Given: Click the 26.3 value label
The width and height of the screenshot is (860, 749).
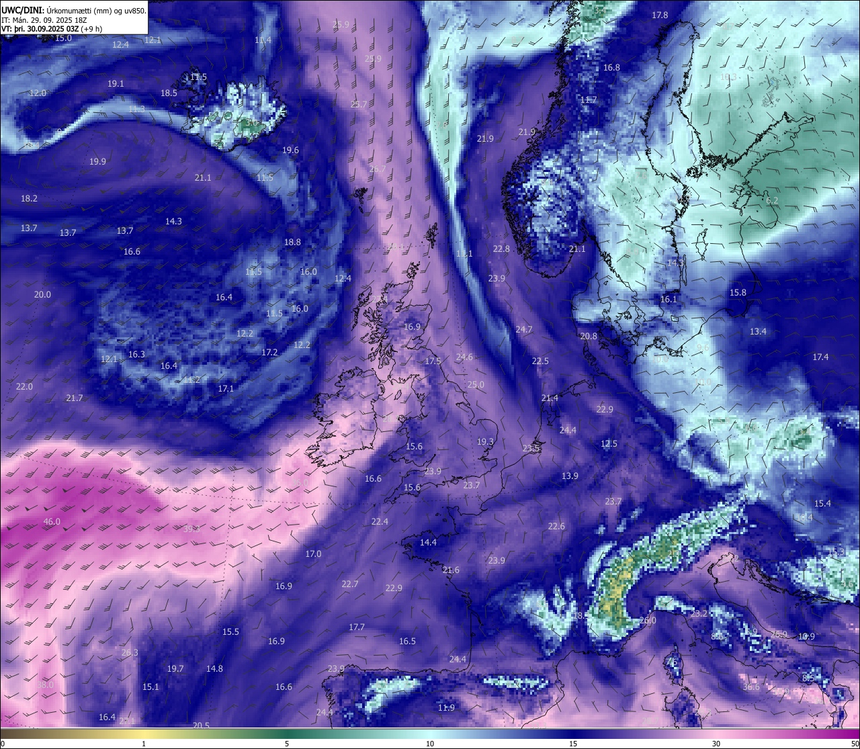Looking at the screenshot, I should coord(130,653).
